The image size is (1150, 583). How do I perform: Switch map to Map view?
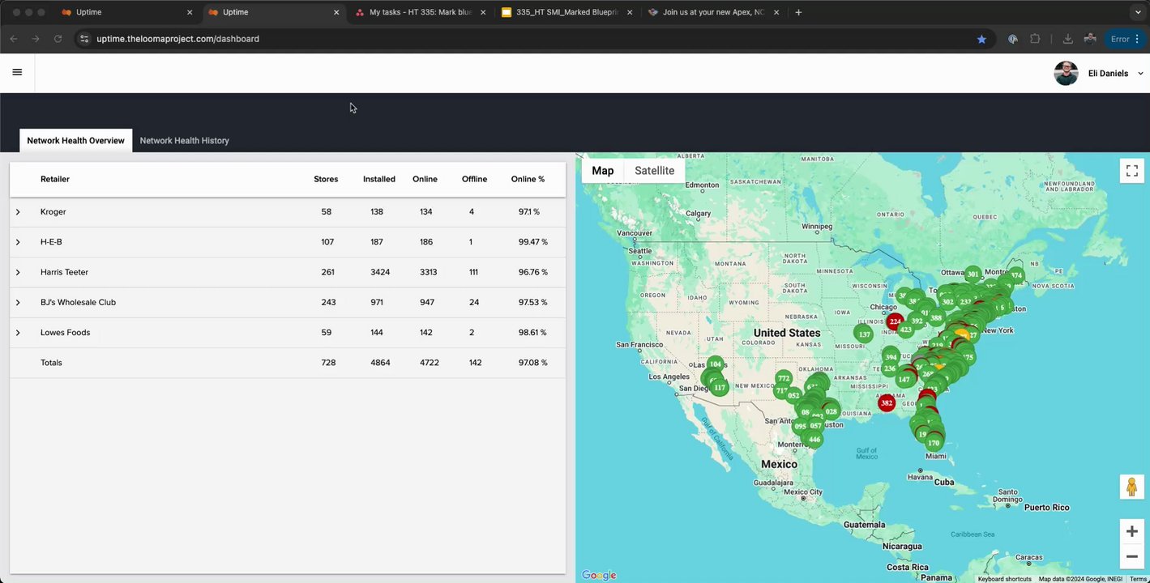click(x=603, y=171)
